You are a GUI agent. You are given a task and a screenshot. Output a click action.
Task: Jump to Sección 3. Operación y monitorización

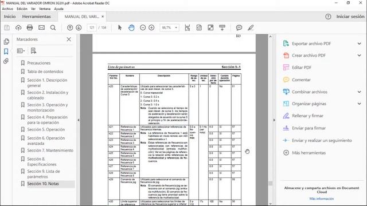(x=47, y=108)
